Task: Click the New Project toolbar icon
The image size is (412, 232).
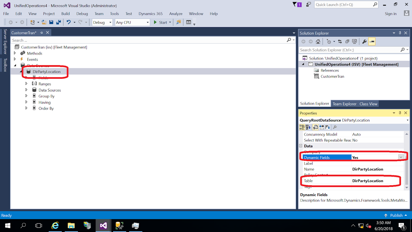Action: [32, 22]
